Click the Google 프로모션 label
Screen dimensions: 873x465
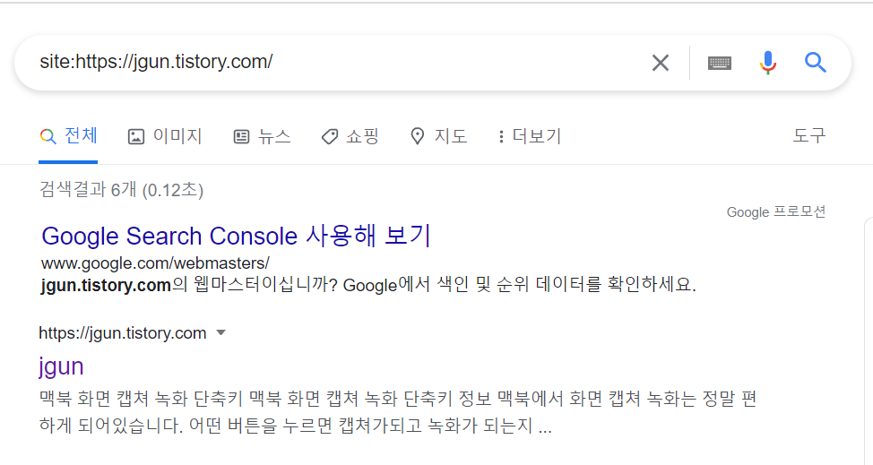pos(776,212)
